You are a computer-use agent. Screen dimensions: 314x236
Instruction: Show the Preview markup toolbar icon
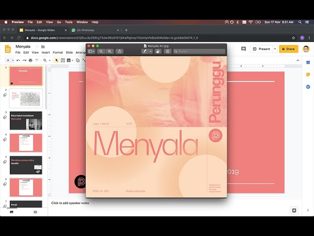click(x=168, y=51)
